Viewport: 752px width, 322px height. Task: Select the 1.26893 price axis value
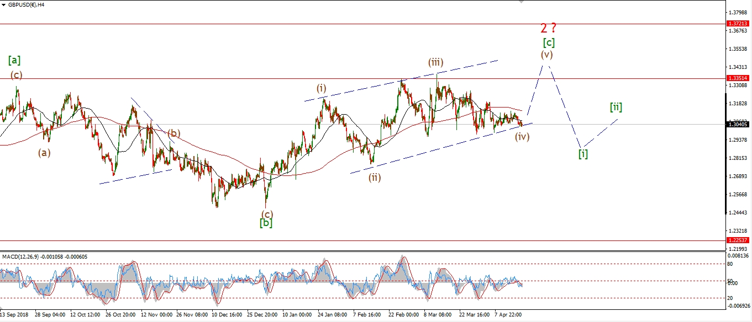(x=739, y=176)
